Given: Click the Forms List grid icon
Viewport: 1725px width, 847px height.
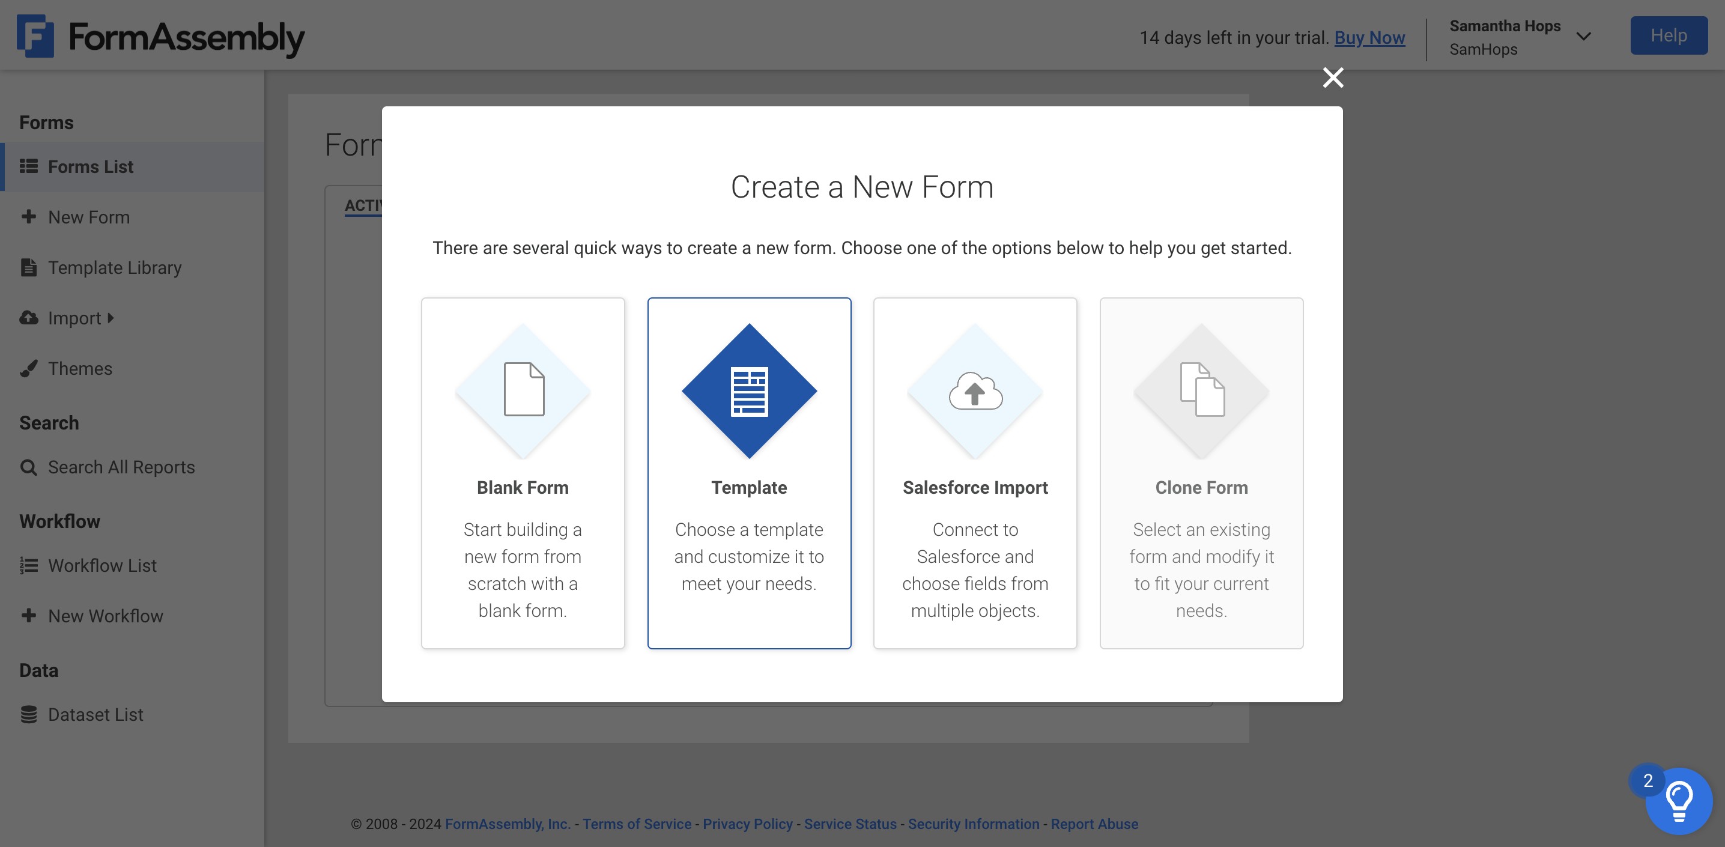Looking at the screenshot, I should click(28, 166).
